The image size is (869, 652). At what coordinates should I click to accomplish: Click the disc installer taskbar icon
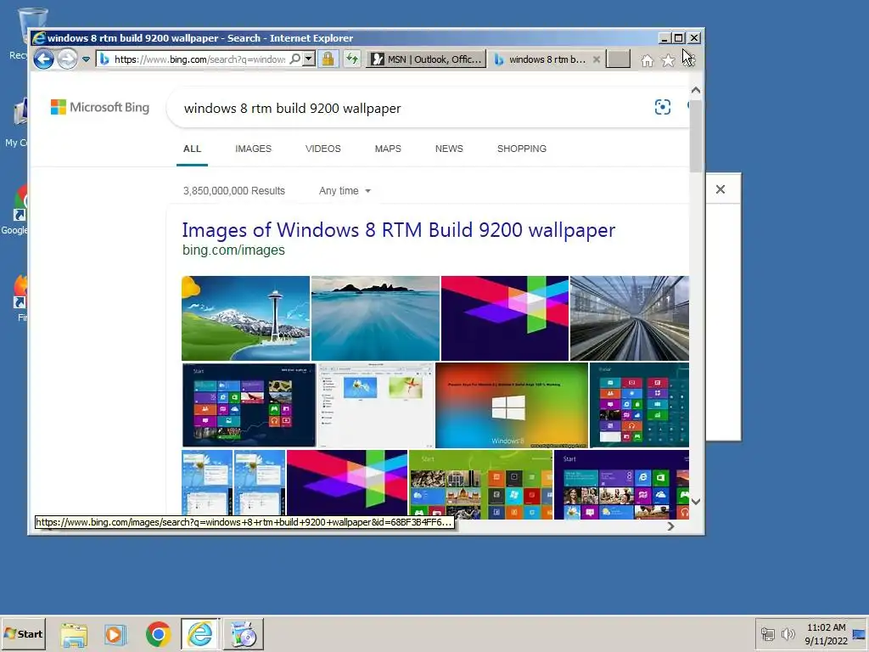click(244, 634)
